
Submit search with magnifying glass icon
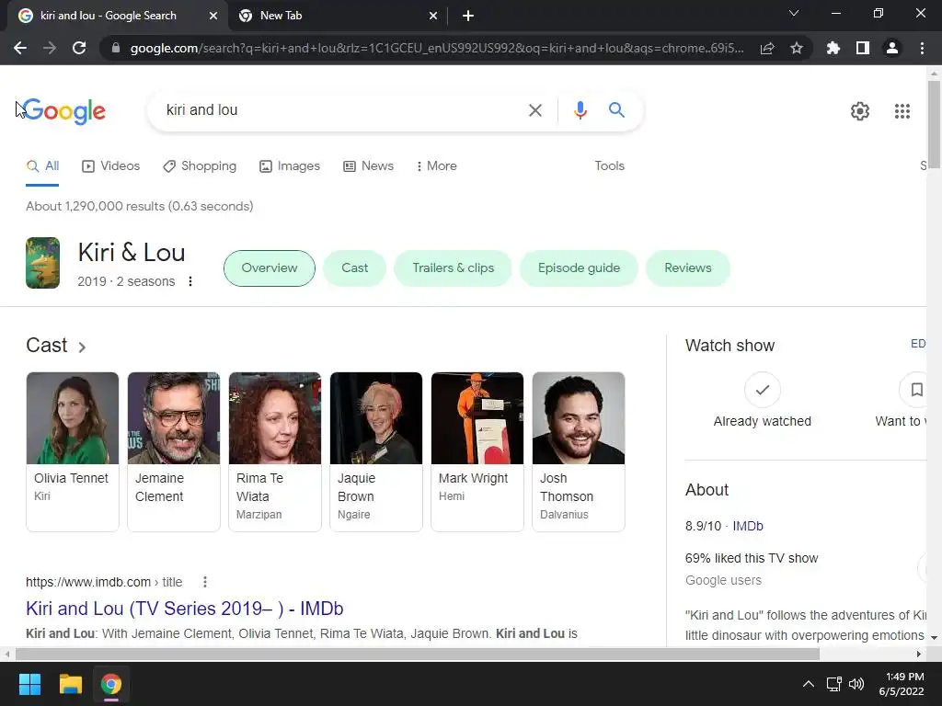(x=616, y=110)
